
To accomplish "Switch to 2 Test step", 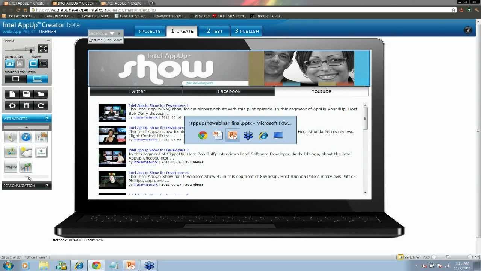I will [214, 31].
